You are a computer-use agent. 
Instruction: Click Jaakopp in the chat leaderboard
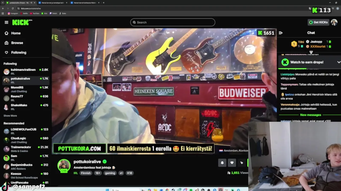point(316,42)
